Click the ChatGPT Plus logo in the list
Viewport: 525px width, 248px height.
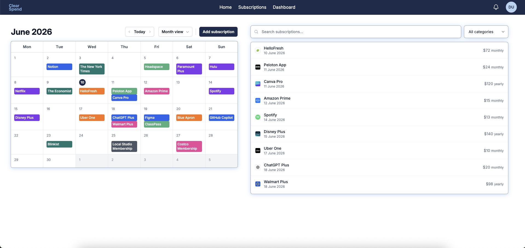pos(258,167)
